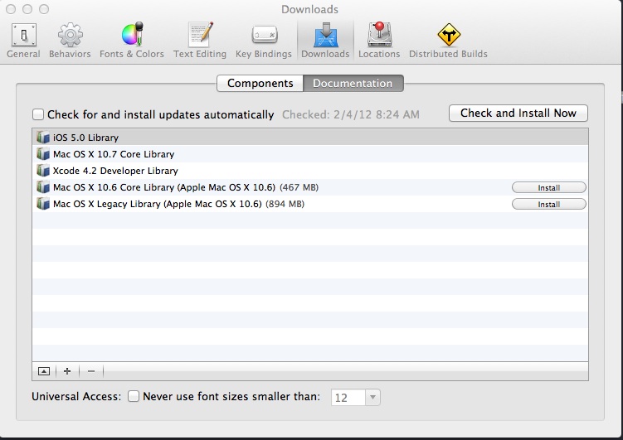This screenshot has width=623, height=440.
Task: Open the Key Bindings preferences
Action: tap(264, 41)
